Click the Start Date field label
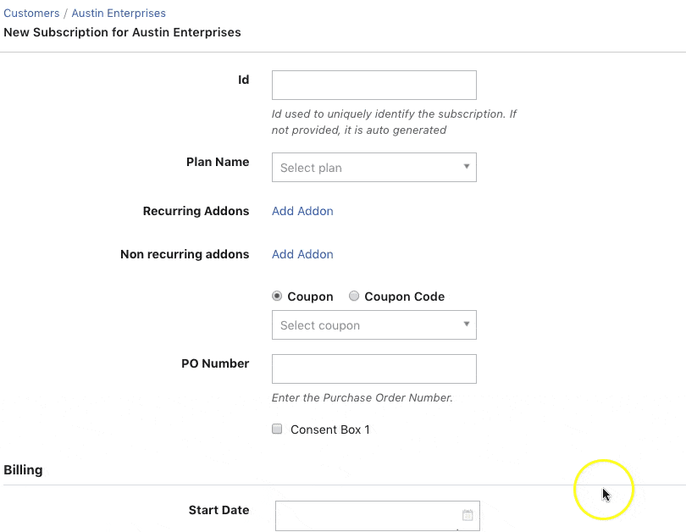The image size is (686, 532). pos(219,510)
